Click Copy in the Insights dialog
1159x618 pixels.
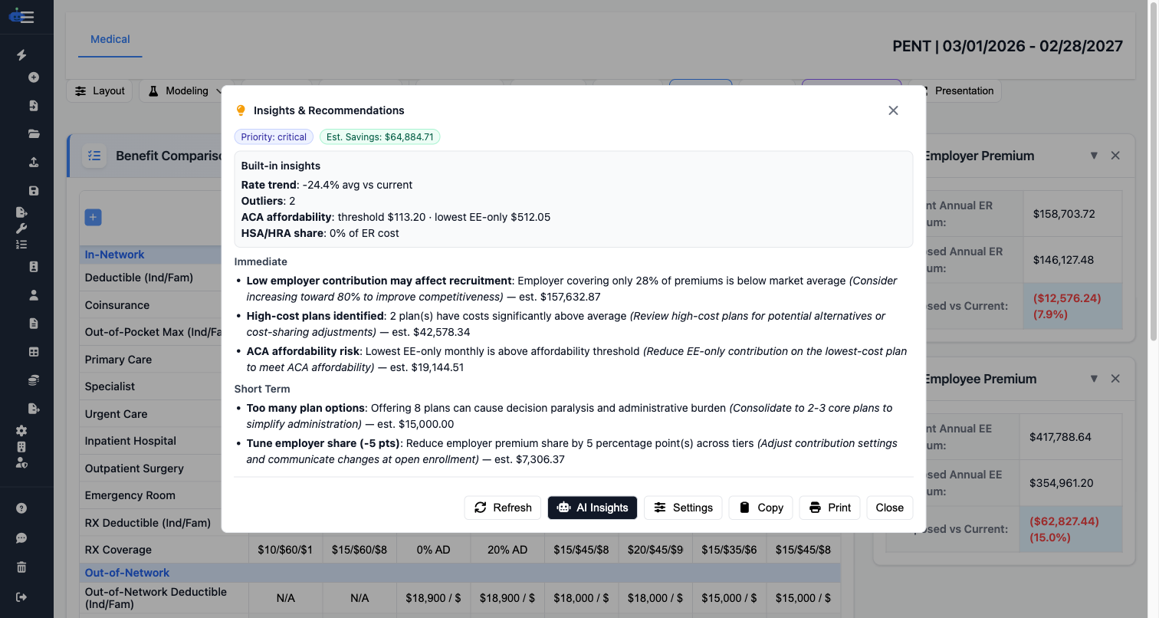tap(760, 508)
